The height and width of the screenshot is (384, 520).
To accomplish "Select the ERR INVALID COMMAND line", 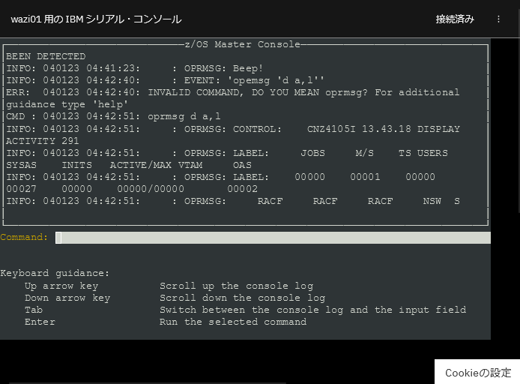I will point(233,92).
